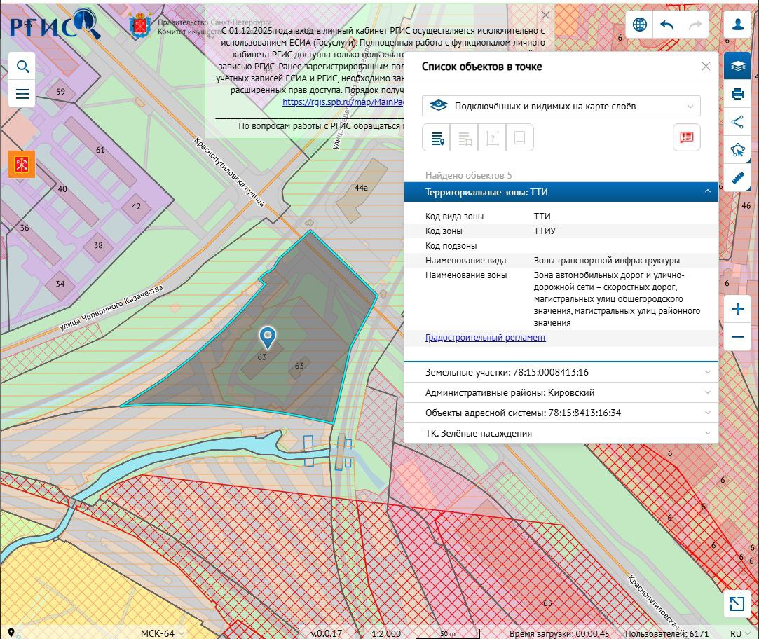This screenshot has width=759, height=639.
Task: Go back to previous map view
Action: pos(667,25)
